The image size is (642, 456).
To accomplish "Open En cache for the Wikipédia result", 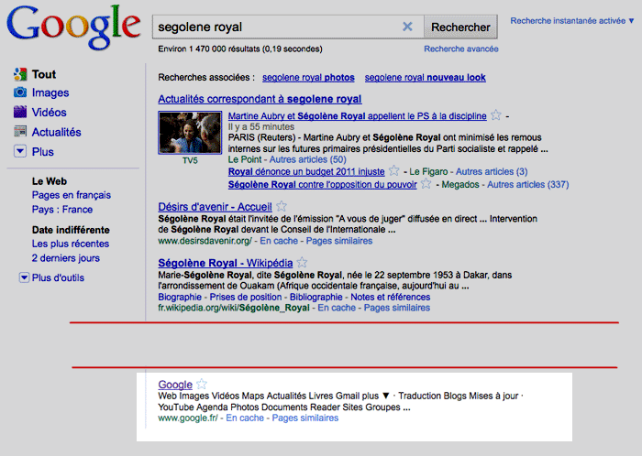I will (x=337, y=308).
